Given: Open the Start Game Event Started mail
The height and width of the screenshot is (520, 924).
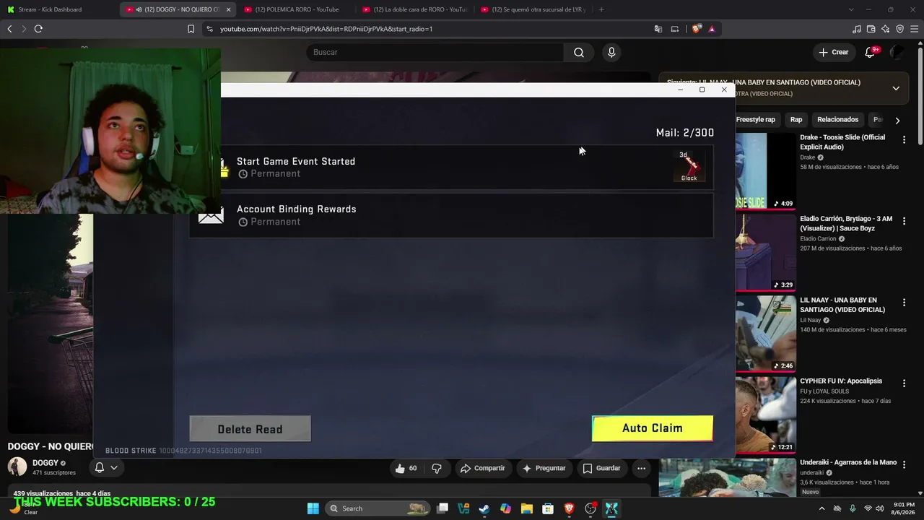Looking at the screenshot, I should 451,167.
